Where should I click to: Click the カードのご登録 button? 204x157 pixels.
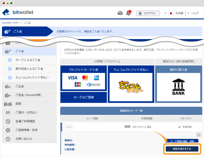(83, 97)
